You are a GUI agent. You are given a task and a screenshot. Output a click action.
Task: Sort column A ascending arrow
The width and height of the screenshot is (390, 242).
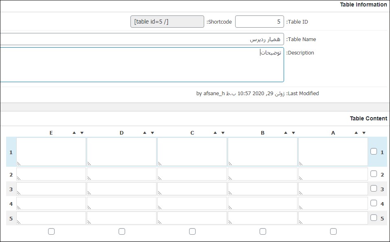(x=356, y=133)
